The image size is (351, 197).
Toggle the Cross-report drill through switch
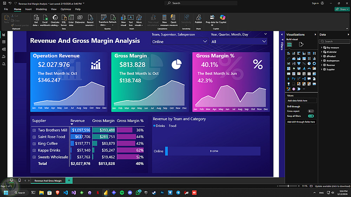[x=311, y=111]
